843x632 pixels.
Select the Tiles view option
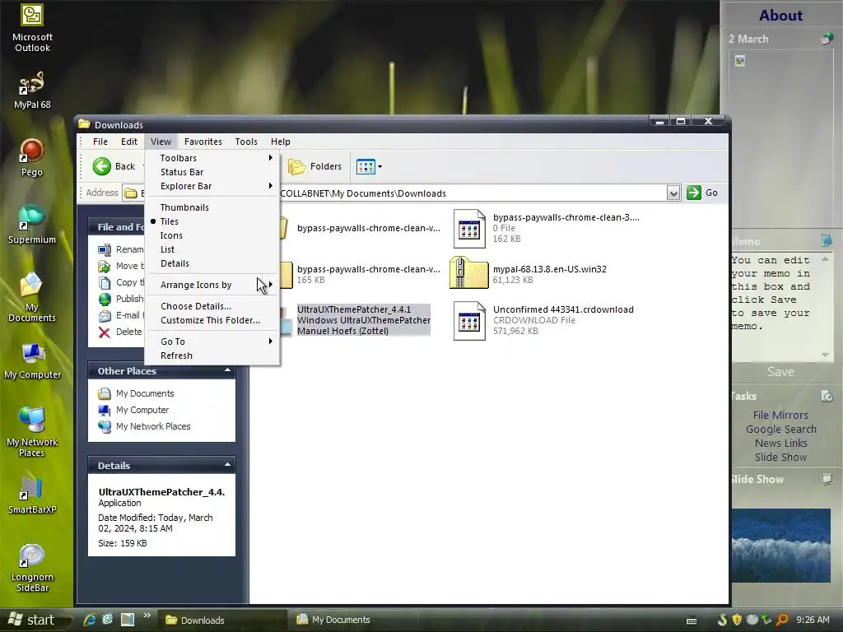(x=212, y=221)
